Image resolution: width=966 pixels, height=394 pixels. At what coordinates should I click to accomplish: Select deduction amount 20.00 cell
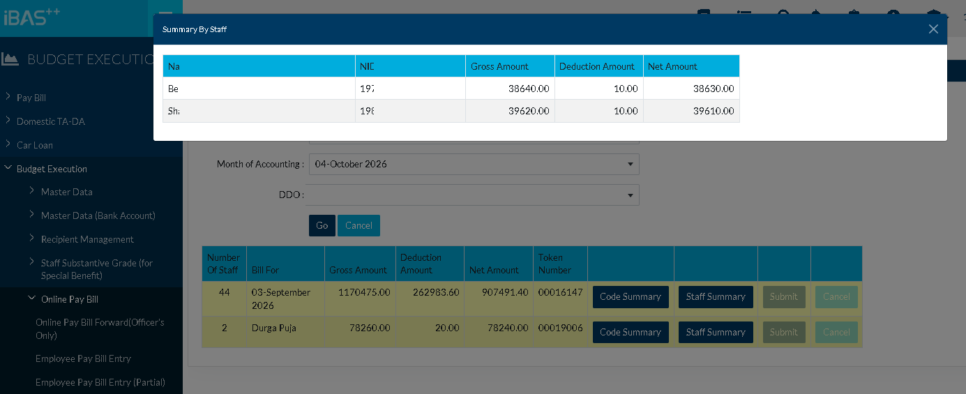click(x=430, y=332)
